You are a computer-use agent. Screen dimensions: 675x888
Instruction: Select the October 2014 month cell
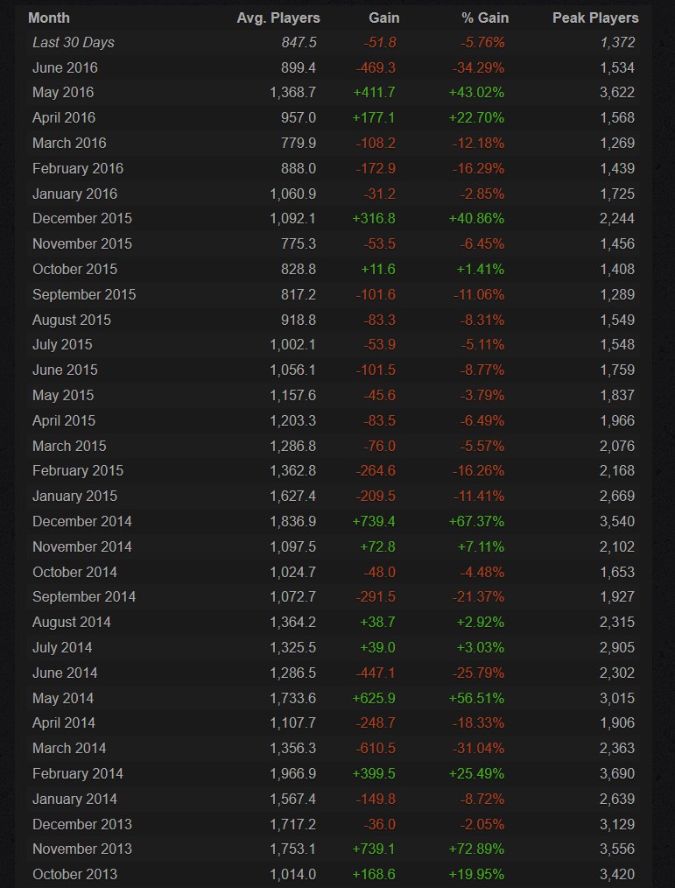tap(74, 572)
